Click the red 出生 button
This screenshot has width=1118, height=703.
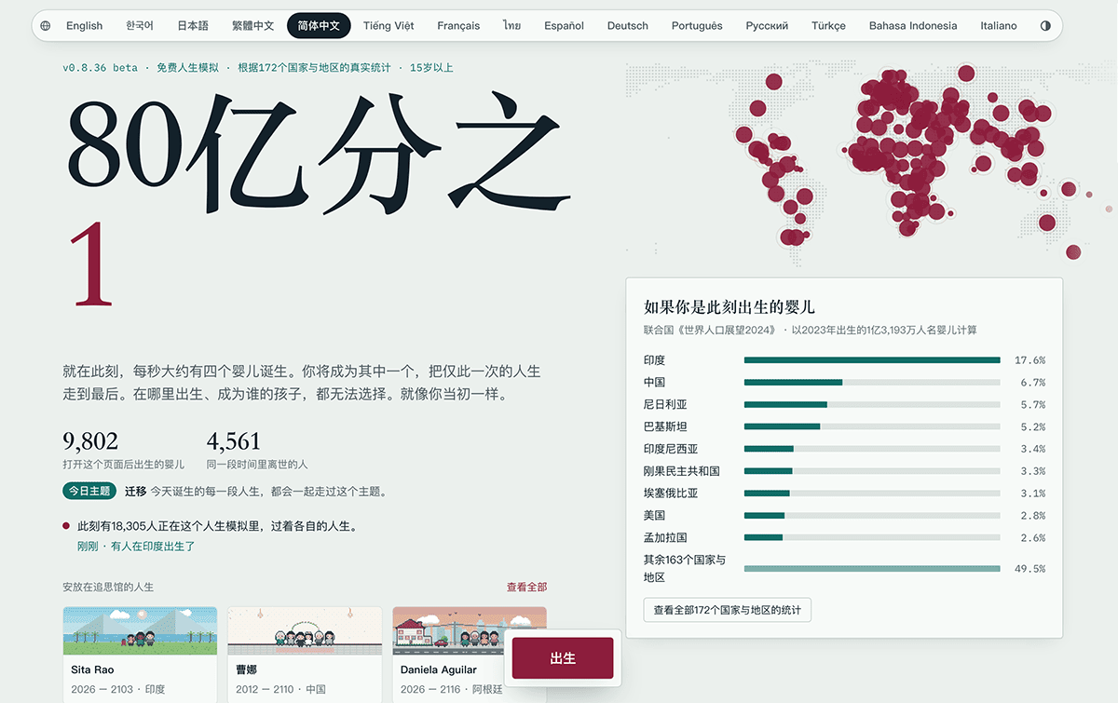pyautogui.click(x=563, y=658)
